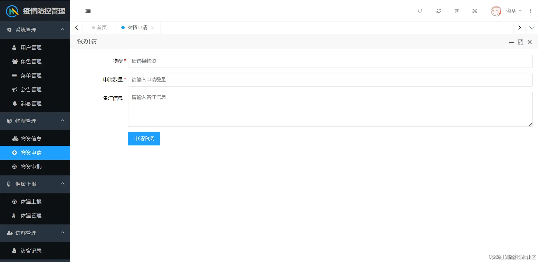Open 消息管理 in the sidebar
Image resolution: width=538 pixels, height=262 pixels.
click(35, 103)
